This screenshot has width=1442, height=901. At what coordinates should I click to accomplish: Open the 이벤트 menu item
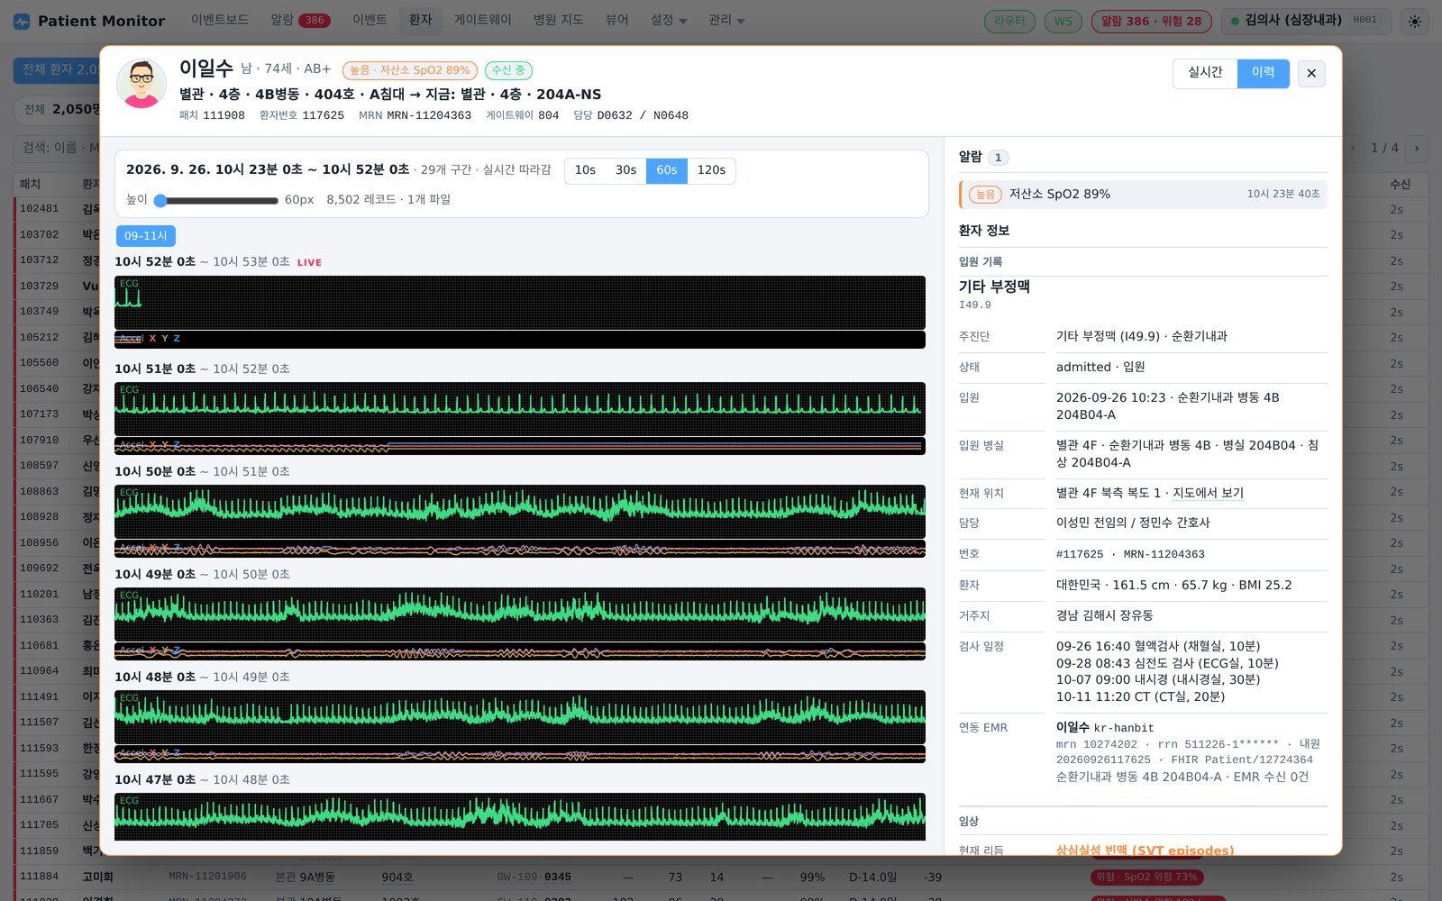click(370, 20)
